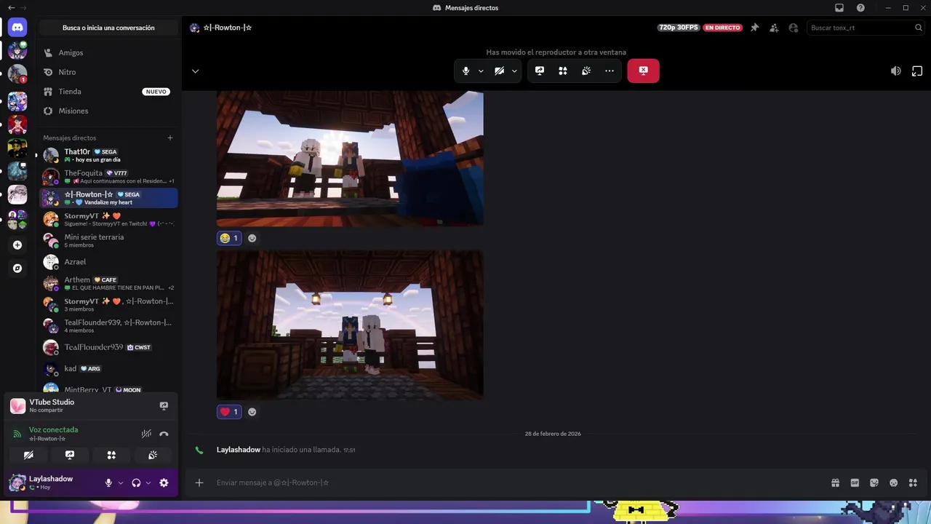Open Arthem direct message
Image resolution: width=931 pixels, height=524 pixels.
coord(108,283)
